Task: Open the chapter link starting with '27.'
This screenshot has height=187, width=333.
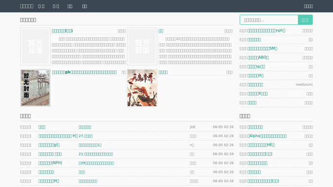Action: [x=86, y=136]
